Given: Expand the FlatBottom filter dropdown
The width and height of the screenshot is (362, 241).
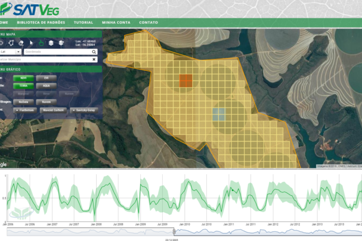Looking at the screenshot, I should (x=25, y=110).
